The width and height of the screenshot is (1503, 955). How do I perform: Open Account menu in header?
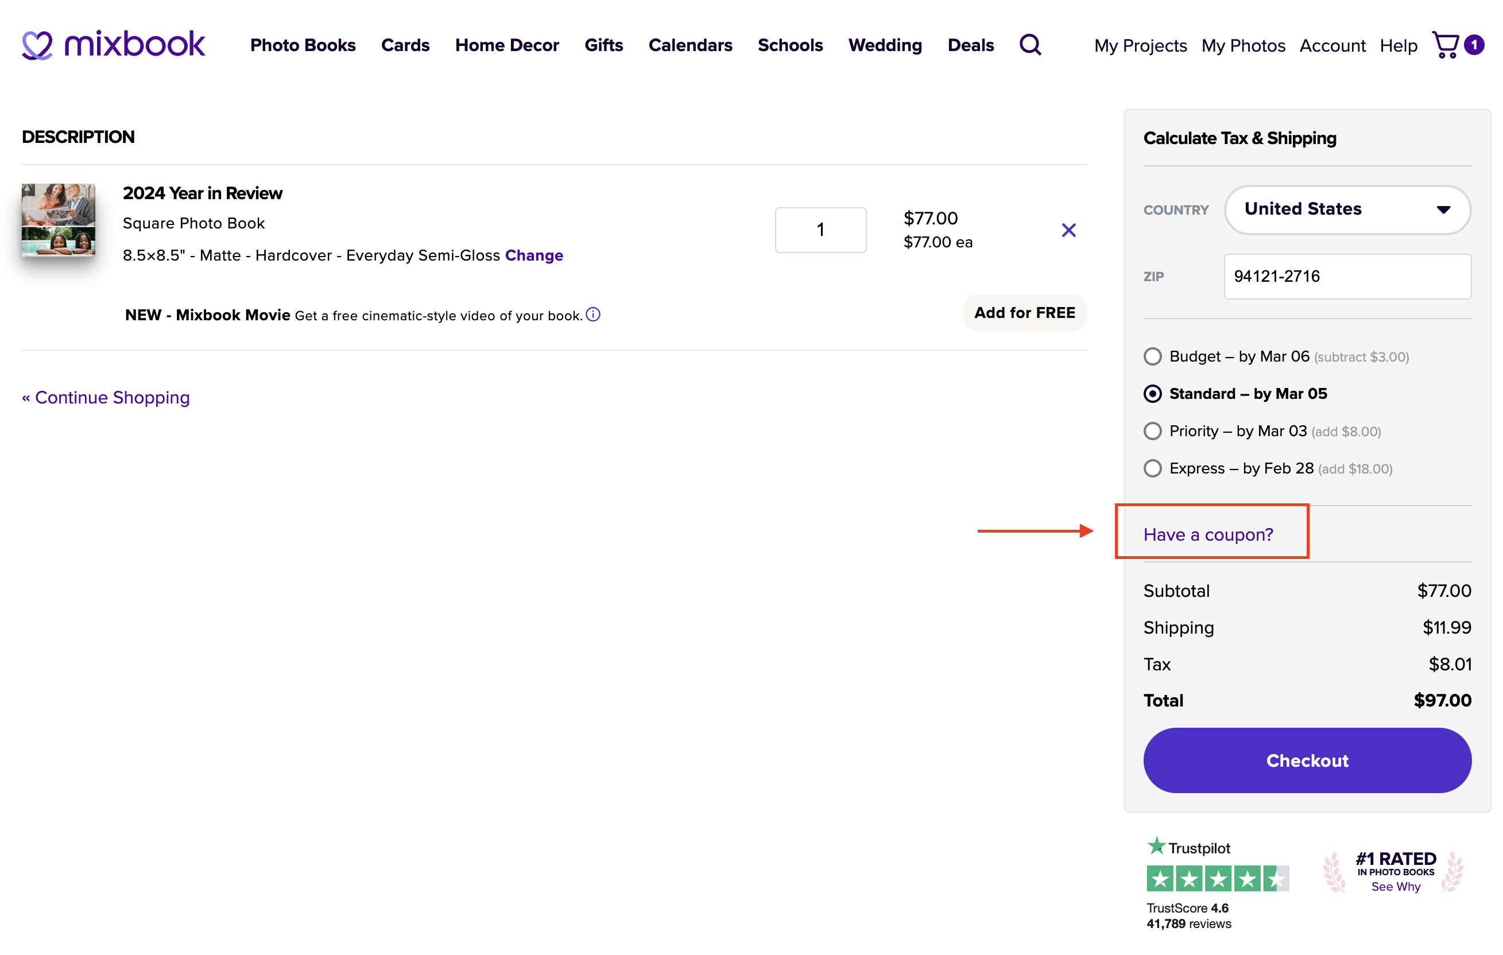1332,45
